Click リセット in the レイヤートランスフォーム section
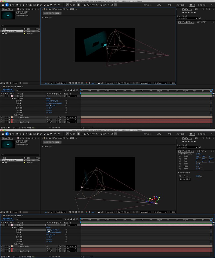215x258 pixels. tap(199, 154)
